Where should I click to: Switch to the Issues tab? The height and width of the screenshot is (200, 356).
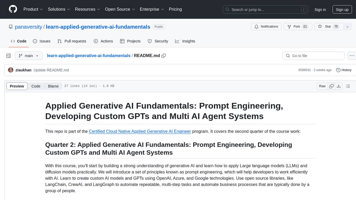click(x=42, y=41)
